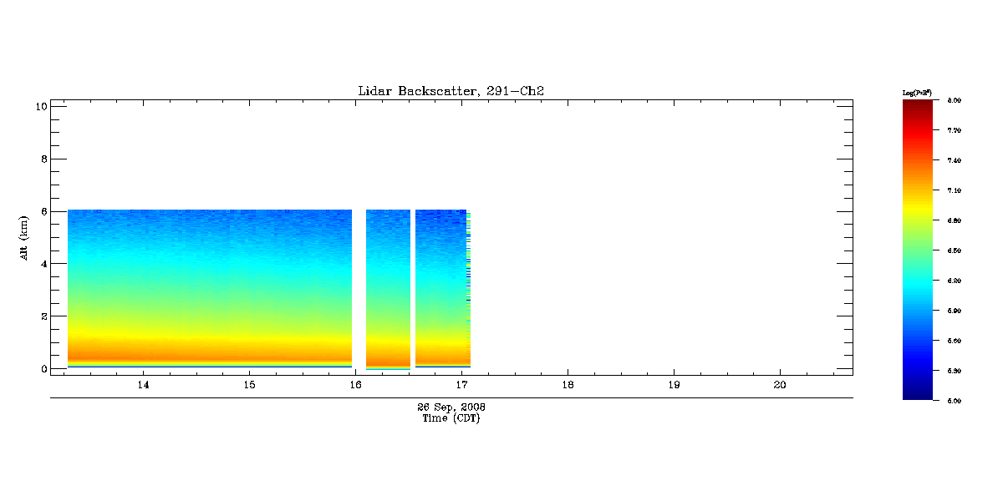Click the y-axis tick label 10
Viewport: 1003px width, 501px height.
click(x=40, y=106)
